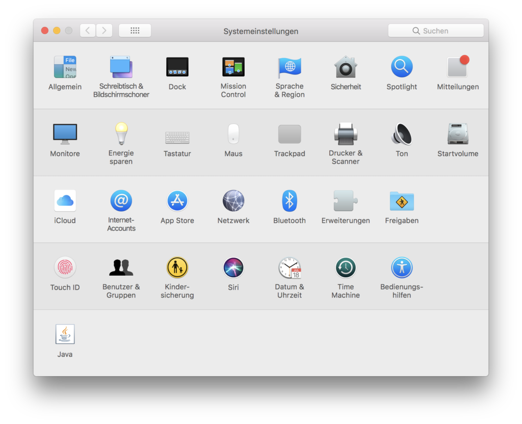Open the Bluetooth settings pane
The height and width of the screenshot is (424, 522).
point(290,201)
